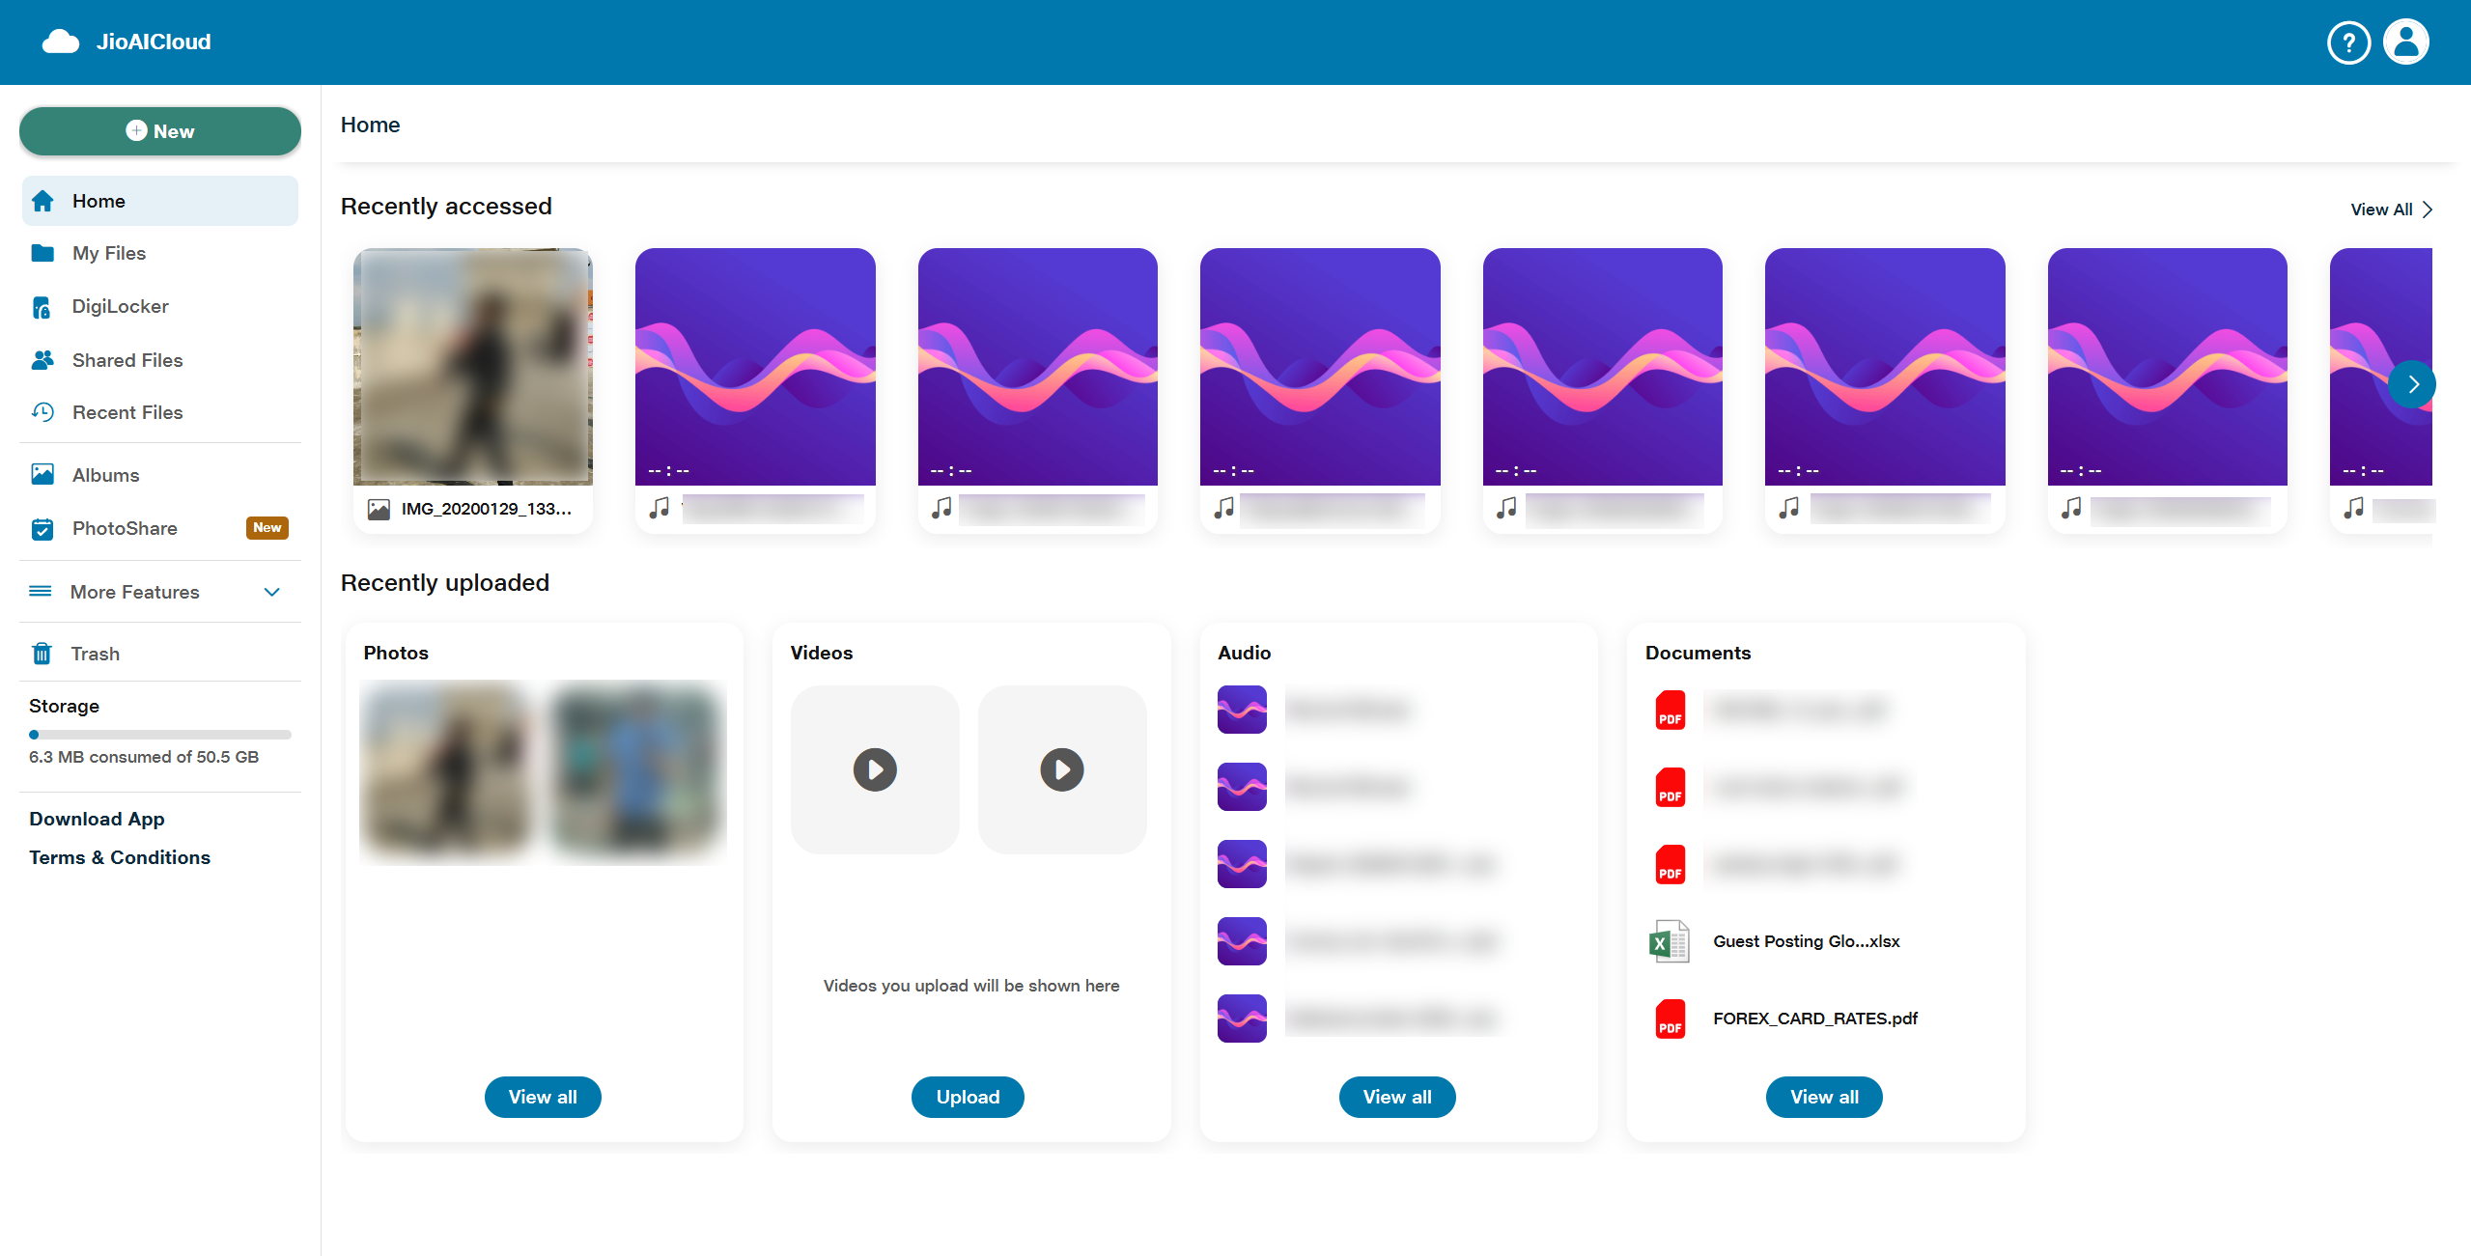Click the JioAICloud cloud logo

(61, 42)
